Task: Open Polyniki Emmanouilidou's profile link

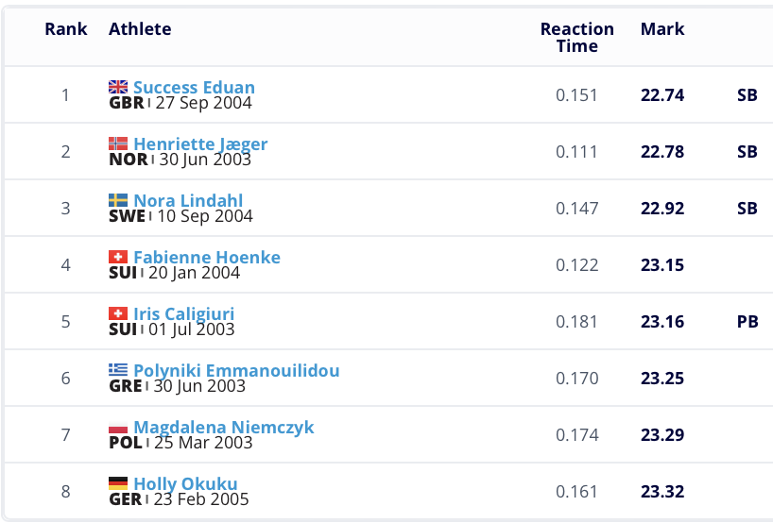Action: (236, 371)
